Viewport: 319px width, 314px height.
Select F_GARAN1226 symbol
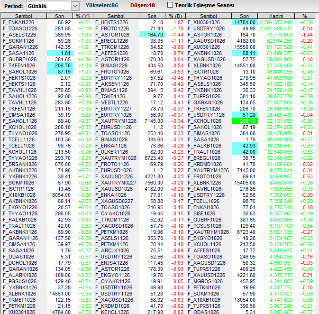coord(20,47)
